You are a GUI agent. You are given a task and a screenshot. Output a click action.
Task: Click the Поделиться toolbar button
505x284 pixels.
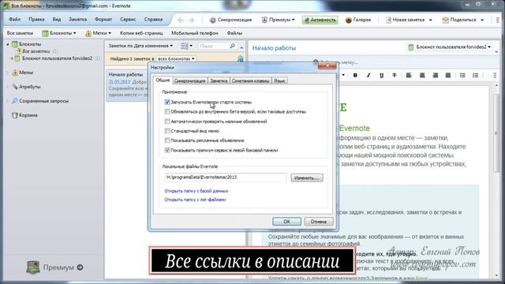[459, 20]
